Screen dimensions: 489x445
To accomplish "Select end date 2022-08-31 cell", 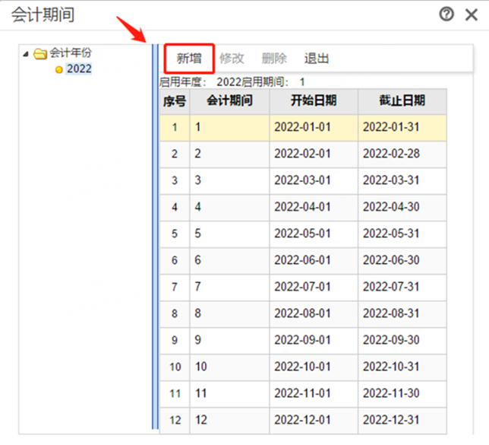I will (402, 313).
